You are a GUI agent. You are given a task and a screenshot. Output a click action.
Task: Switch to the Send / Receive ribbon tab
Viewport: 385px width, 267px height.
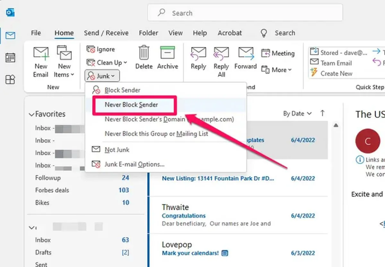coord(106,33)
